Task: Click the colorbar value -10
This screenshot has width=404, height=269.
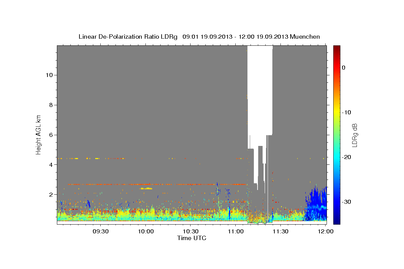Action: (346, 112)
